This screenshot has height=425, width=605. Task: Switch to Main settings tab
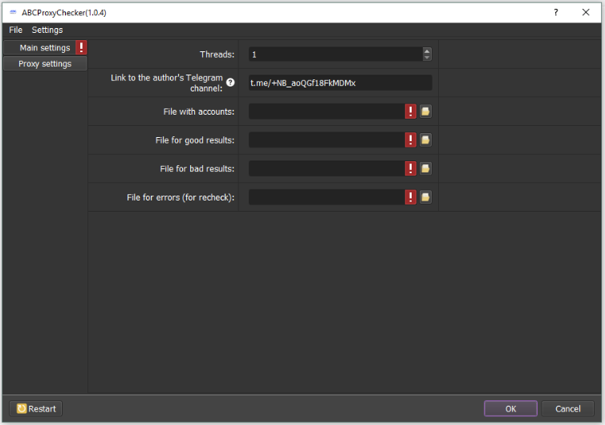tap(45, 48)
